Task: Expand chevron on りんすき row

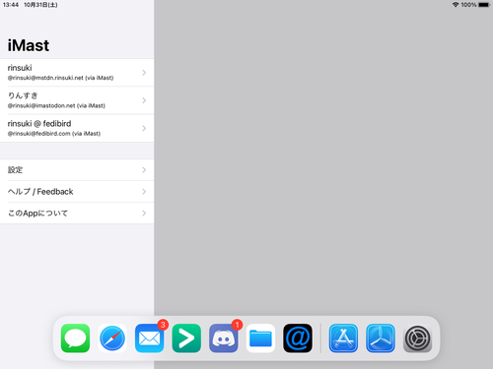Action: 144,100
